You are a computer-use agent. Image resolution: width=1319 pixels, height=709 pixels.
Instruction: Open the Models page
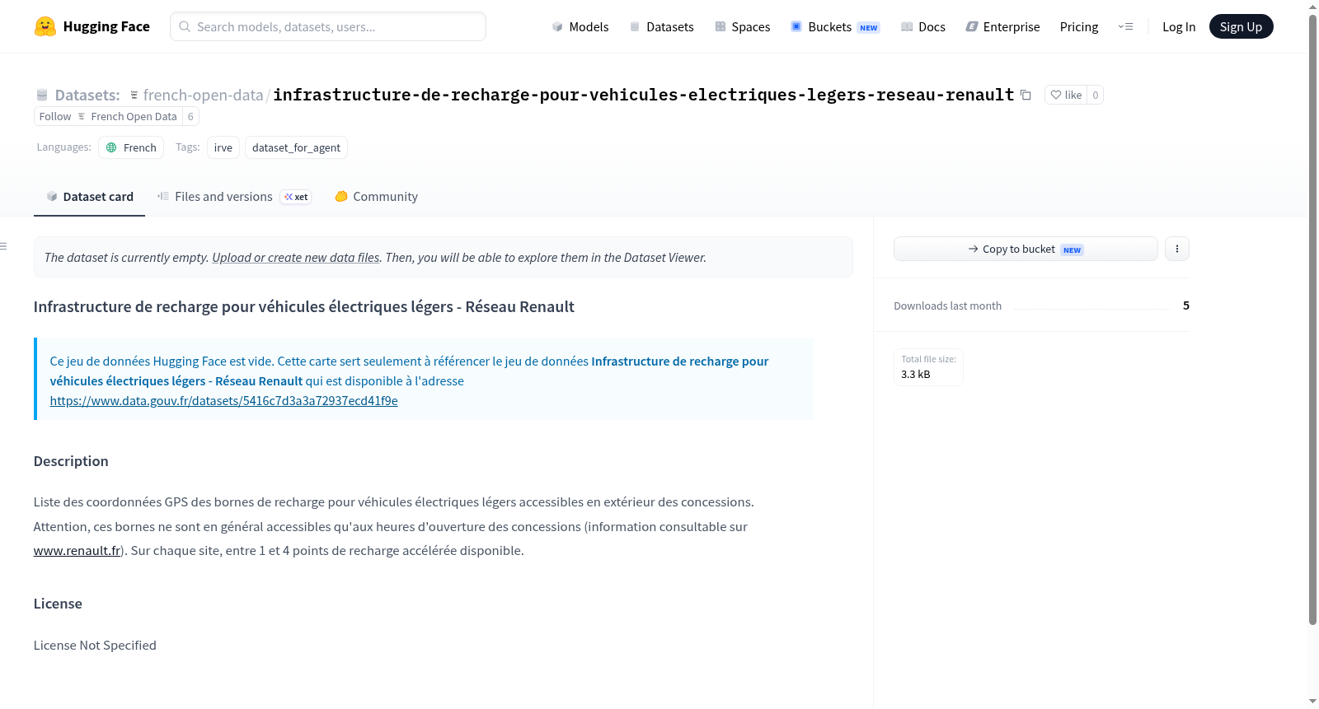(580, 27)
